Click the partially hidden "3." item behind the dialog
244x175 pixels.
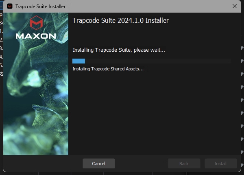point(1,48)
